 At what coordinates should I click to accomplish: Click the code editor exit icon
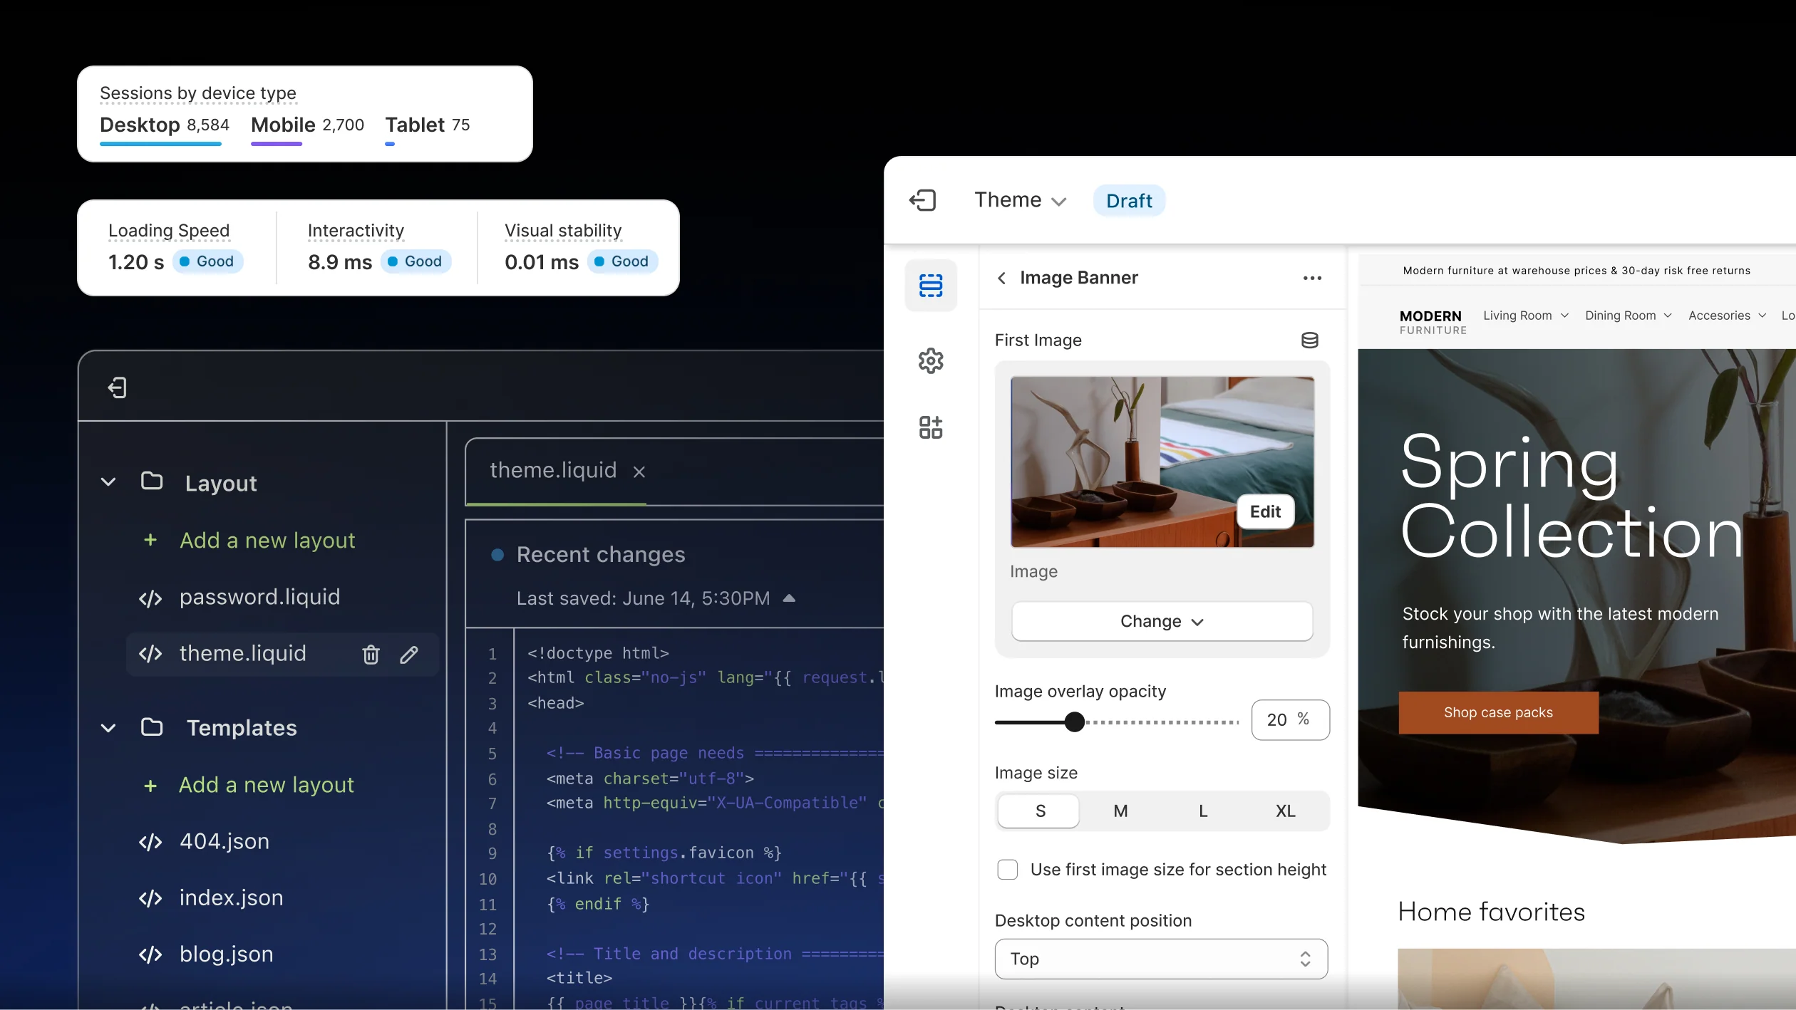(x=118, y=387)
